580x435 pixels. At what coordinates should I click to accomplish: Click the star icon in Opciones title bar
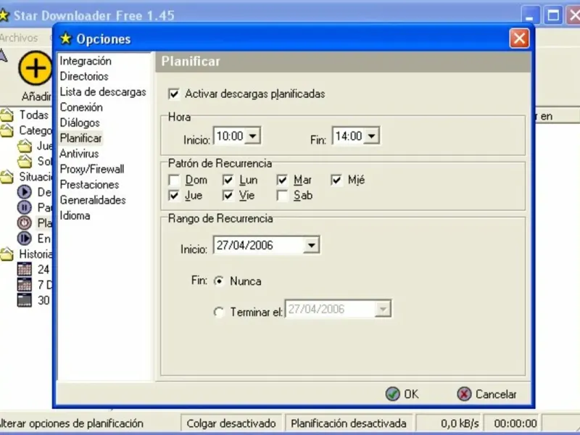pos(66,38)
